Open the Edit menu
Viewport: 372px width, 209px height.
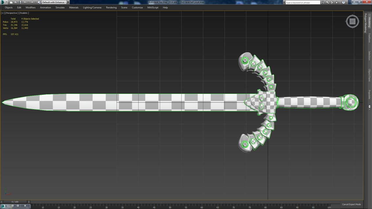coord(19,8)
